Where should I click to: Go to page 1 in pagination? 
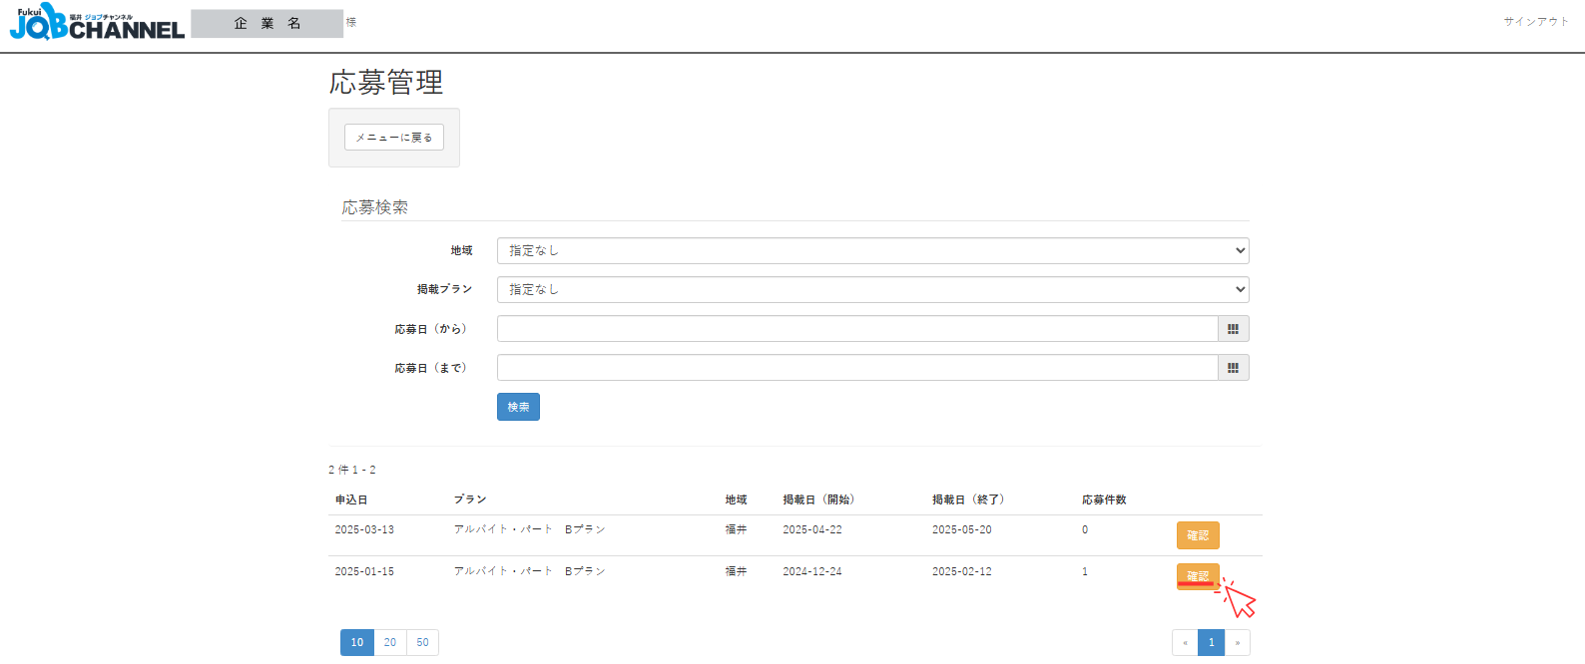tap(1211, 642)
